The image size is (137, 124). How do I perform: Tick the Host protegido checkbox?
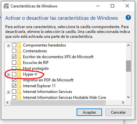click(14, 68)
